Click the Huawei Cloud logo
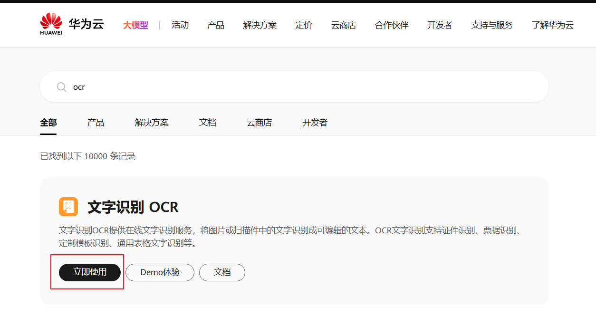 point(72,24)
